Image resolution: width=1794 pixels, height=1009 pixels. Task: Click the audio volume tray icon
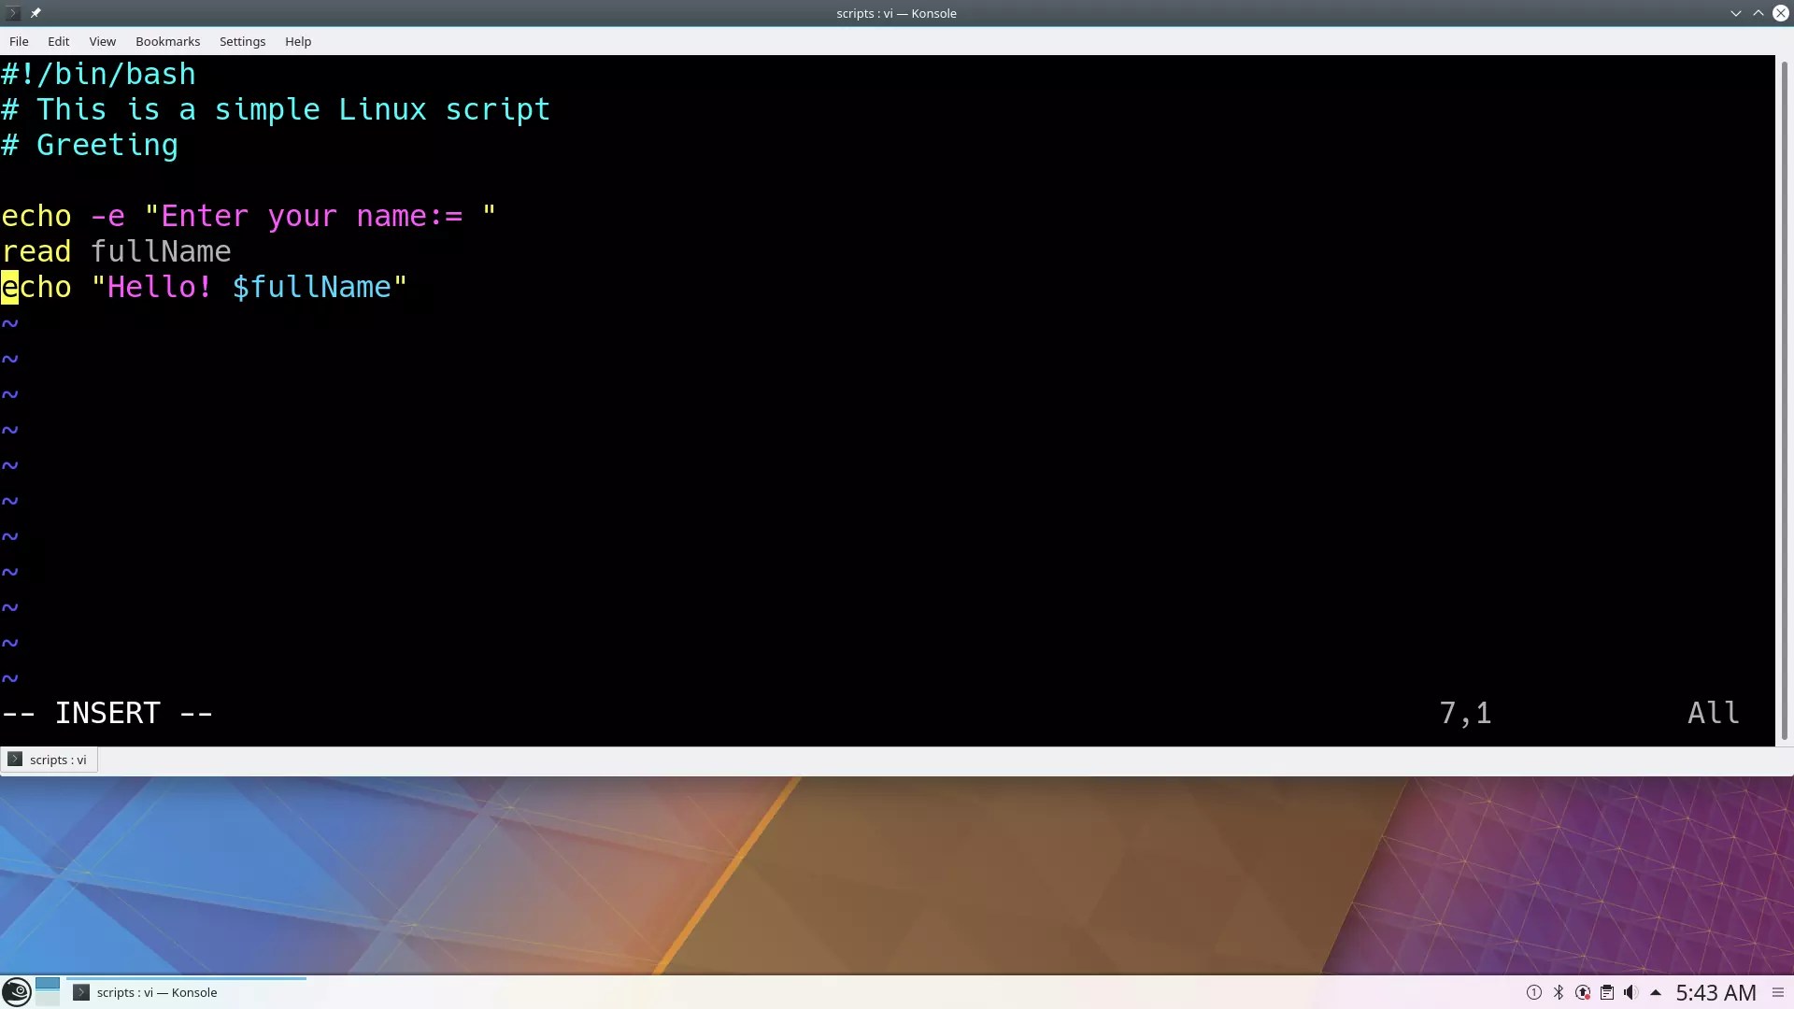pyautogui.click(x=1630, y=992)
